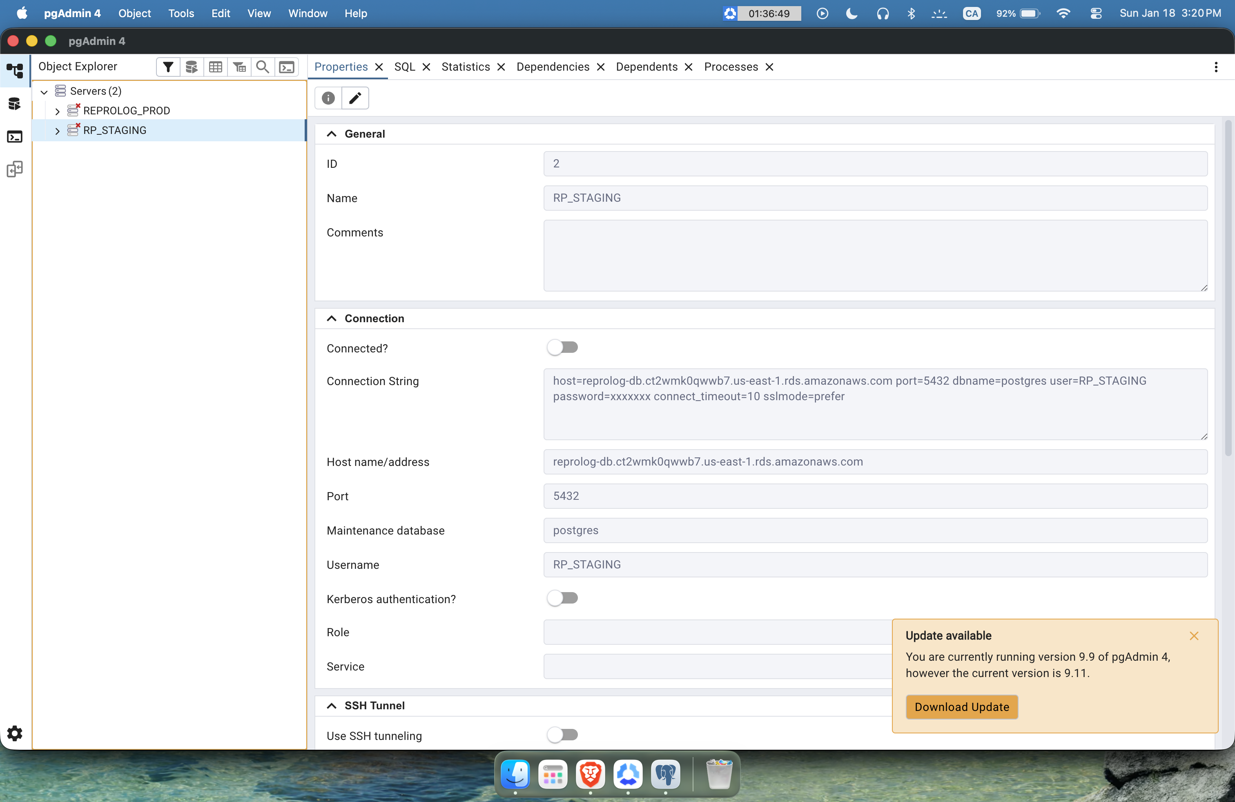Collapse the Connection section
Viewport: 1235px width, 802px height.
332,319
